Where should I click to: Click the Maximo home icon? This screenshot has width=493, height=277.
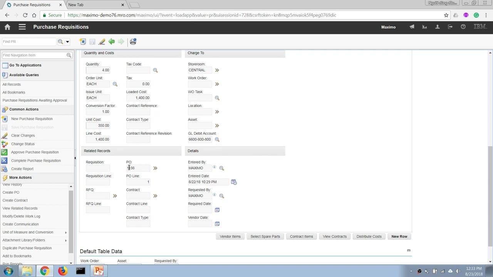tap(7, 27)
